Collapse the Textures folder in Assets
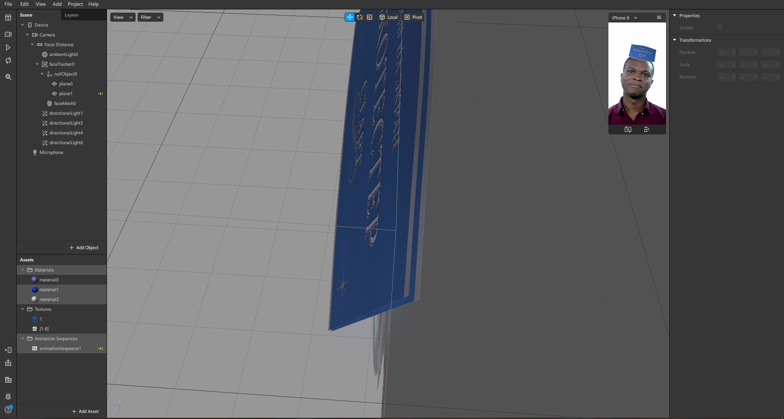The image size is (784, 419). tap(22, 309)
